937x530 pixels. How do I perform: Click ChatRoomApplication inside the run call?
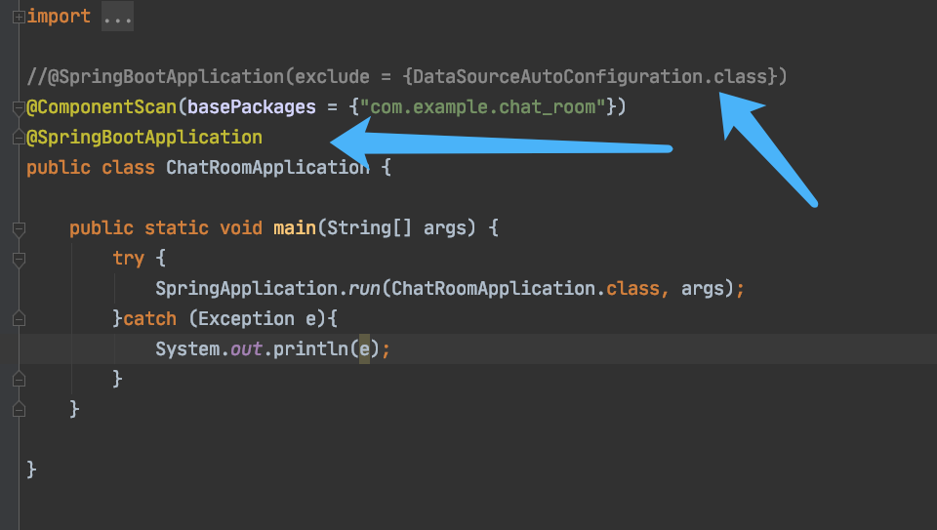(x=494, y=289)
